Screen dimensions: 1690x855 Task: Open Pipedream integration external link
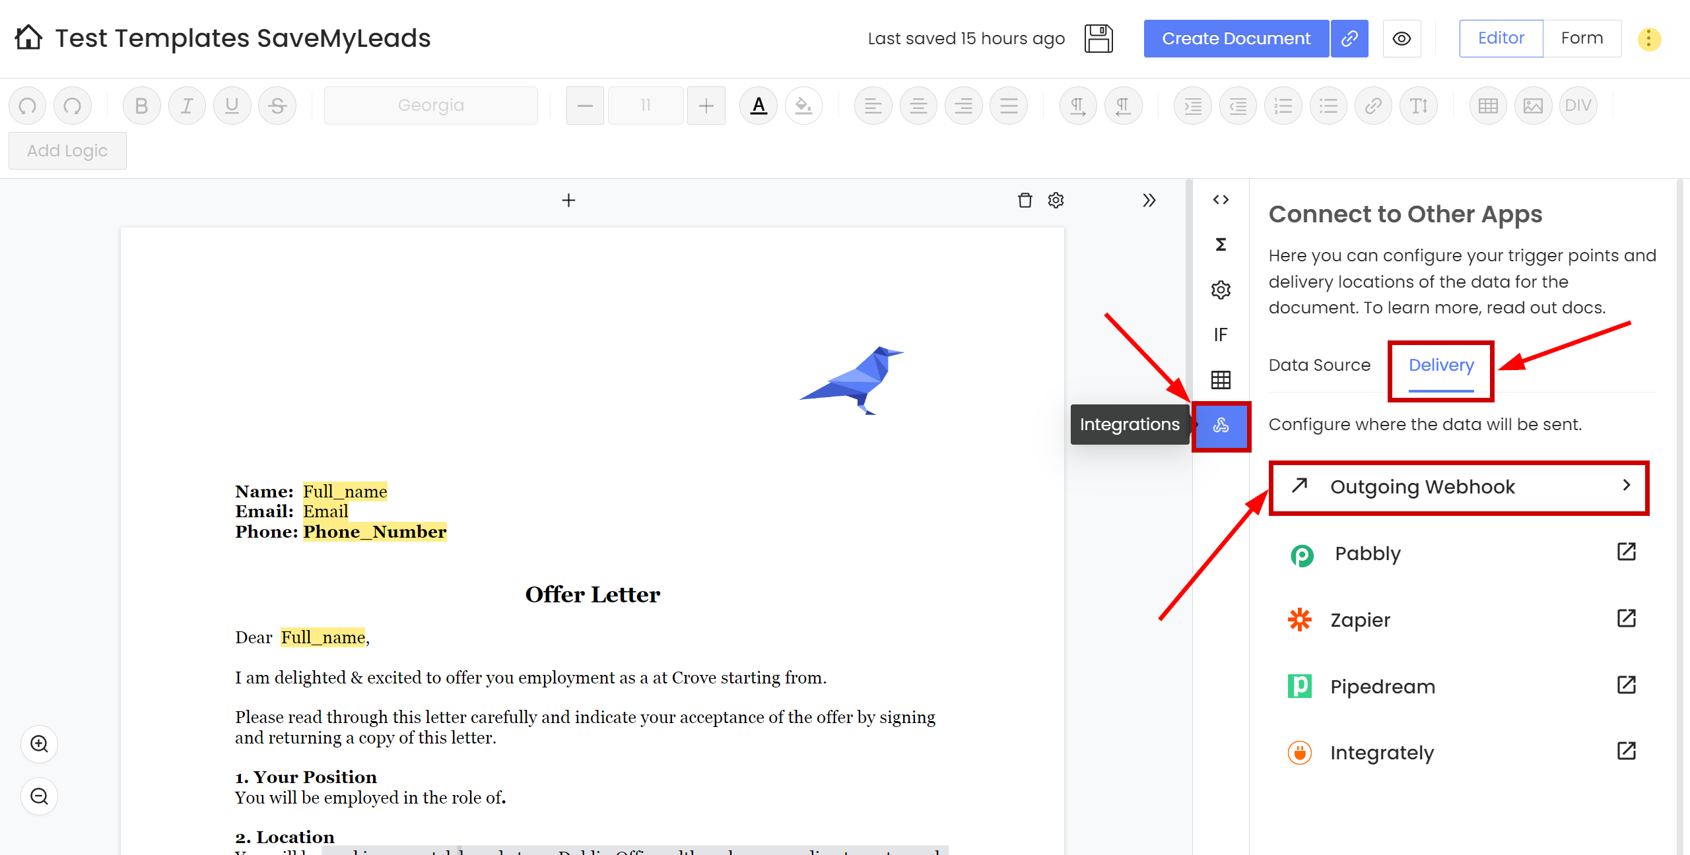(x=1626, y=685)
